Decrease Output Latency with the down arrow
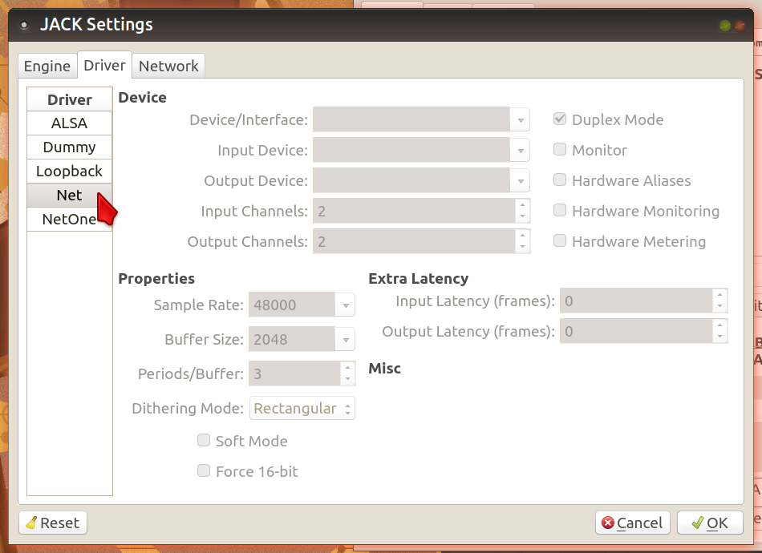This screenshot has width=762, height=553. [x=719, y=337]
